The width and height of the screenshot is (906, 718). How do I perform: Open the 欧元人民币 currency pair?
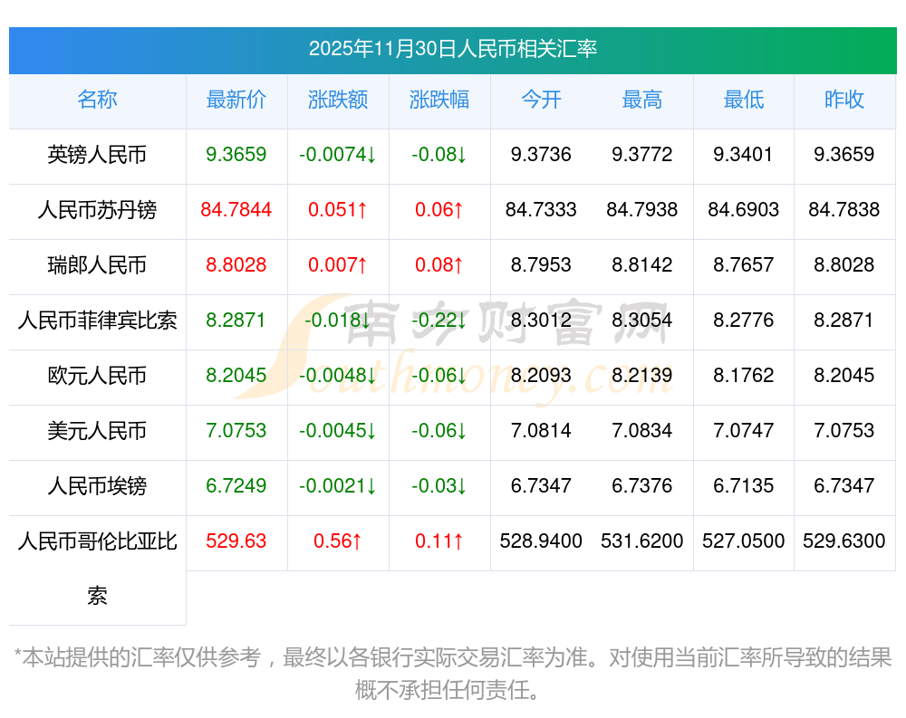97,376
